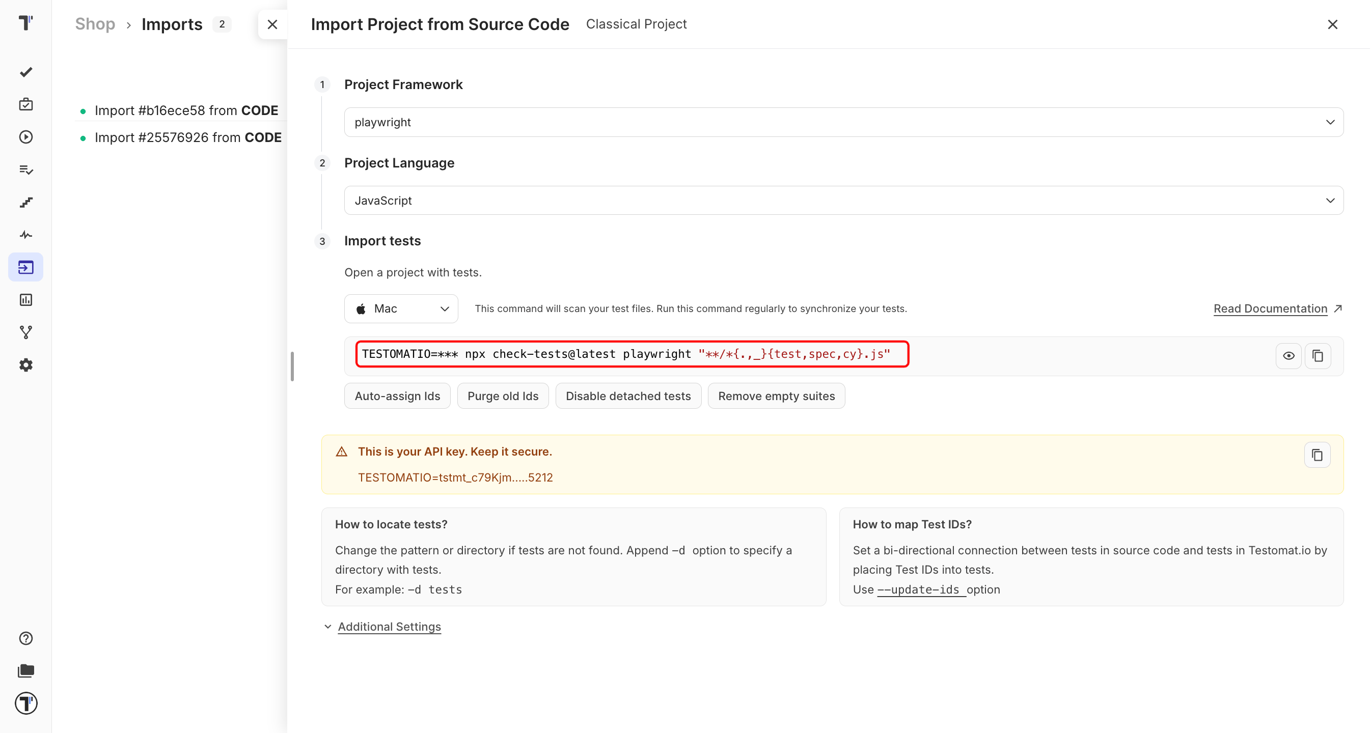Viewport: 1371px width, 733px height.
Task: Open Imports via the highlighted sidebar icon
Action: pos(25,267)
